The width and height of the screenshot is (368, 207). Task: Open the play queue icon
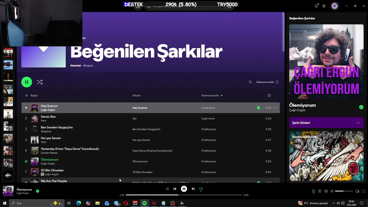[320, 191]
